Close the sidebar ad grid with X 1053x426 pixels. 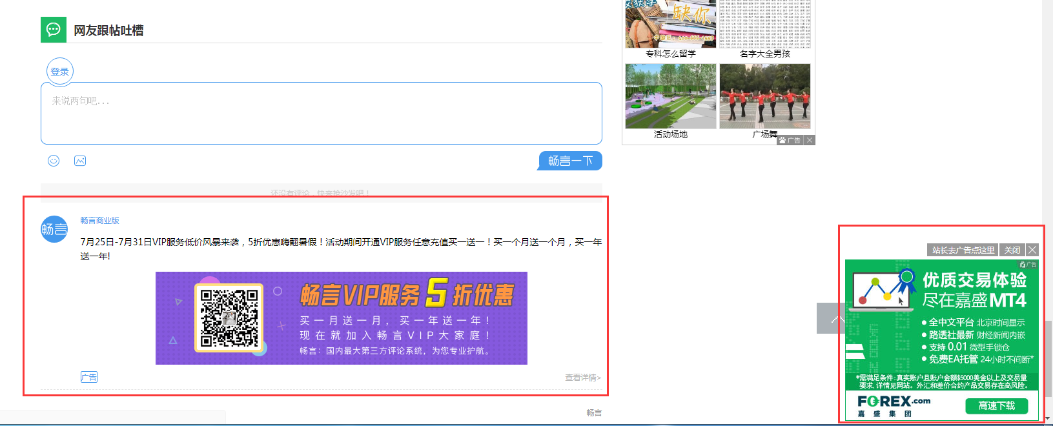810,140
